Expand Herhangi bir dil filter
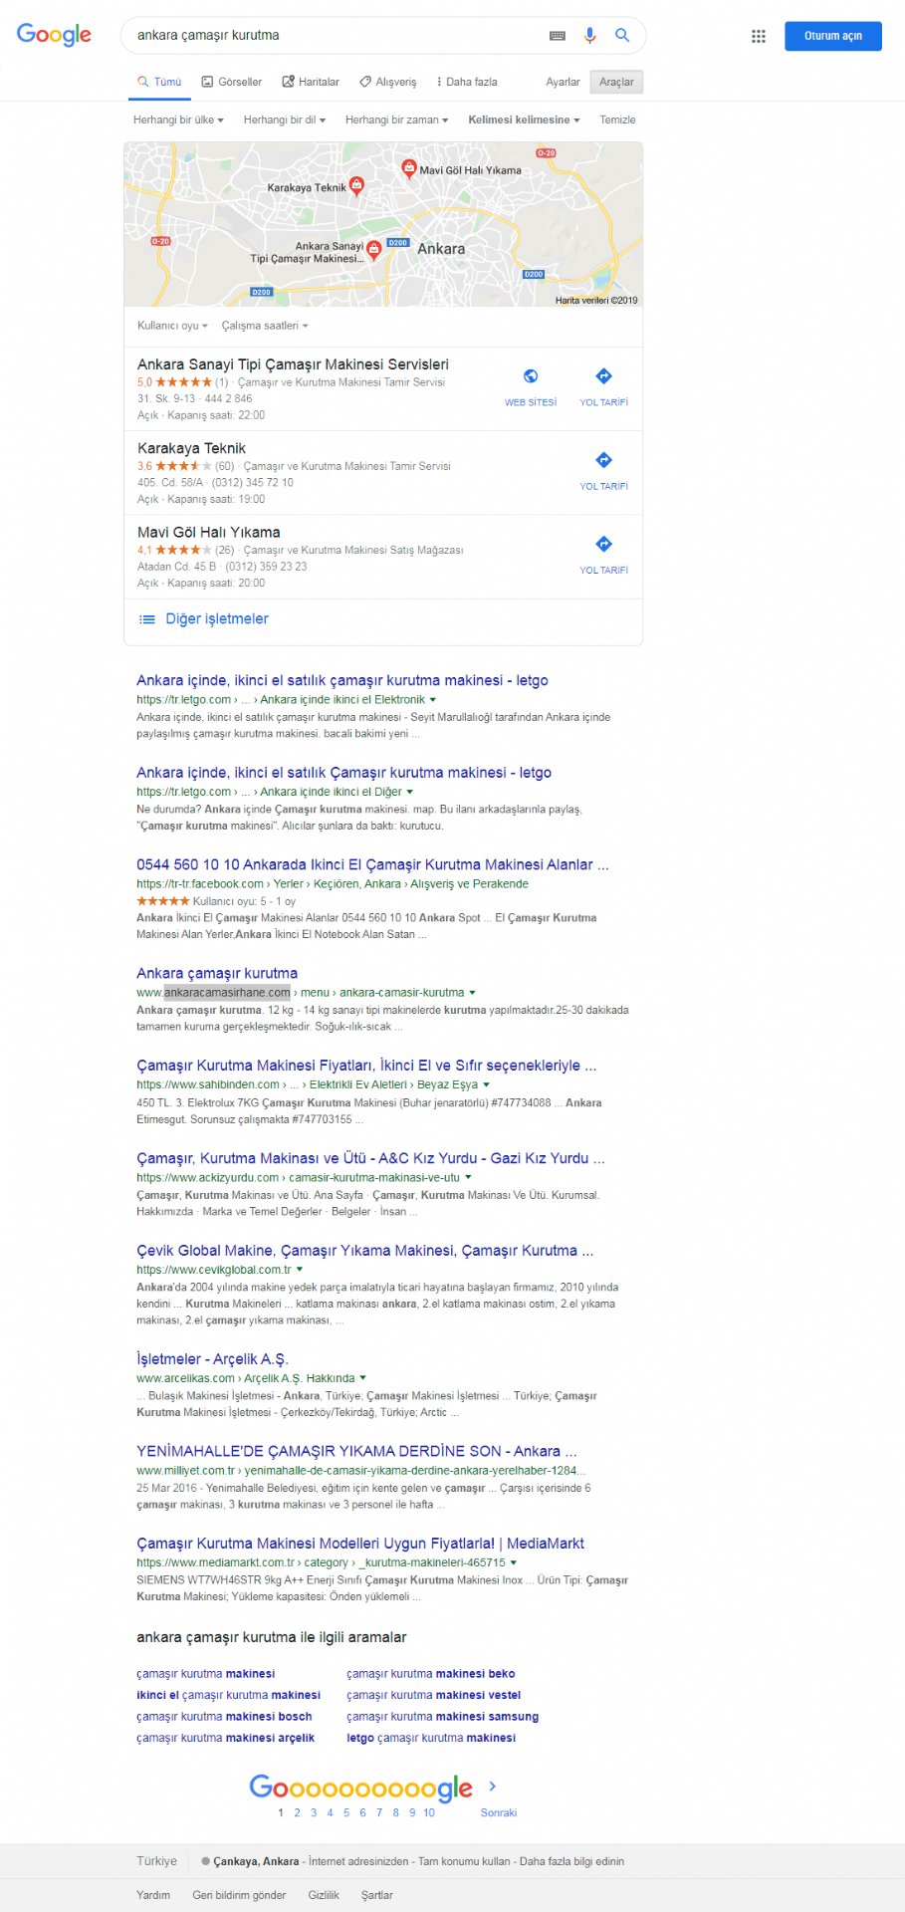Viewport: 905px width, 1912px height. pyautogui.click(x=284, y=119)
